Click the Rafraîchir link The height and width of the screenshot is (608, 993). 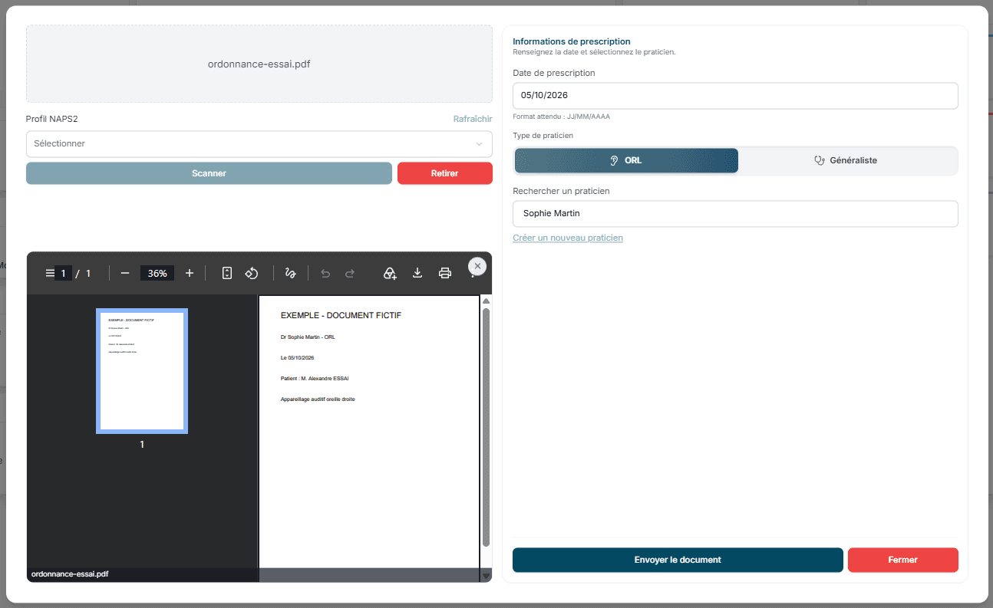tap(473, 119)
